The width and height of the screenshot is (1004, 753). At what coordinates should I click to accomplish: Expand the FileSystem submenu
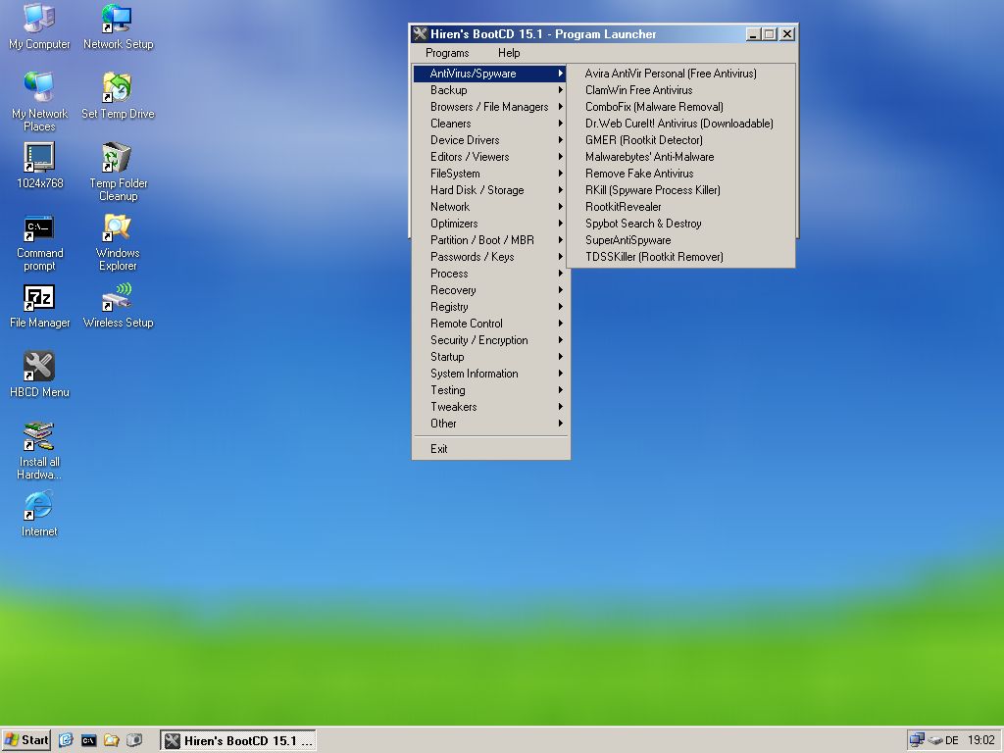490,174
